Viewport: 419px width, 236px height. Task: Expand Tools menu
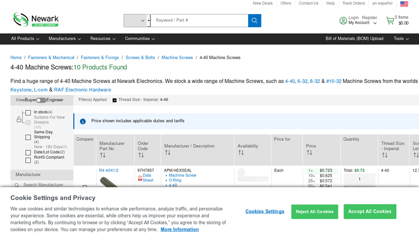pyautogui.click(x=401, y=38)
